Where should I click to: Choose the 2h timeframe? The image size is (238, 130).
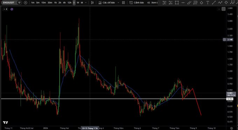pyautogui.click(x=60, y=2)
